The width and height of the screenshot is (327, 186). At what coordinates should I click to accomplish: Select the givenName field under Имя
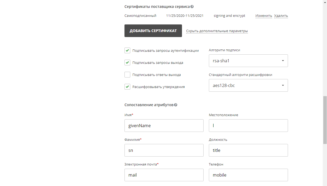pyautogui.click(x=164, y=126)
